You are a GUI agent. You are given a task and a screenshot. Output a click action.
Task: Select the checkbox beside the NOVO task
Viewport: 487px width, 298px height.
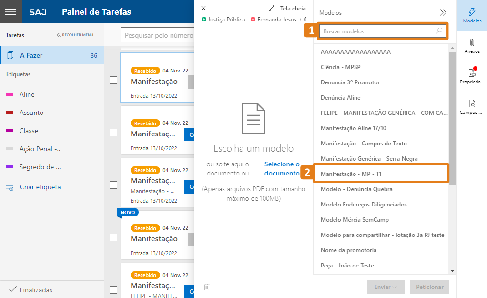pyautogui.click(x=113, y=237)
